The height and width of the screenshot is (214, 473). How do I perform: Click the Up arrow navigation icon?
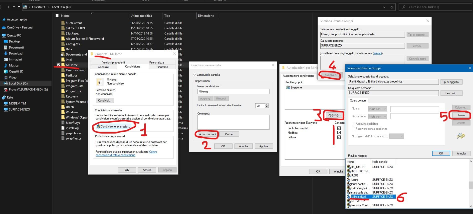tap(19, 7)
